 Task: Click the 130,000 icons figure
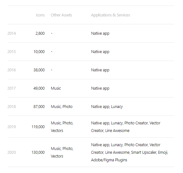pos(38,152)
